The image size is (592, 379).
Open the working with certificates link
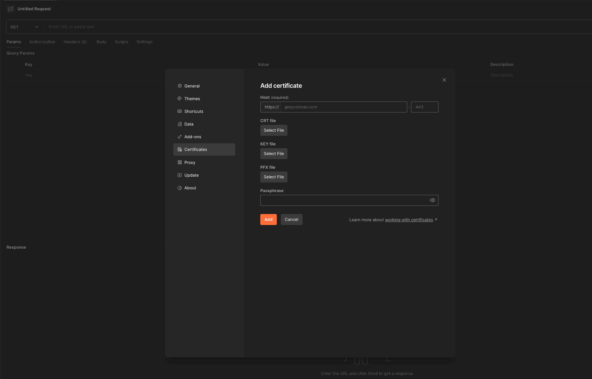click(409, 220)
